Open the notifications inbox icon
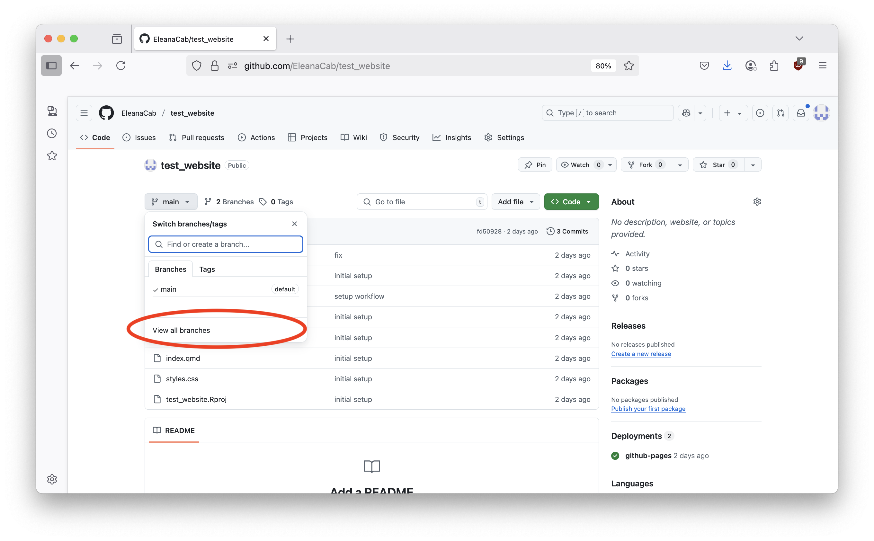 801,113
